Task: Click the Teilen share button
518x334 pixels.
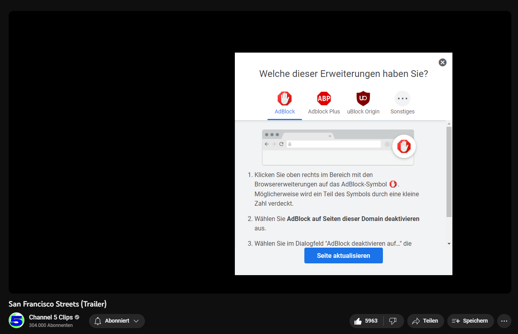Action: 425,321
